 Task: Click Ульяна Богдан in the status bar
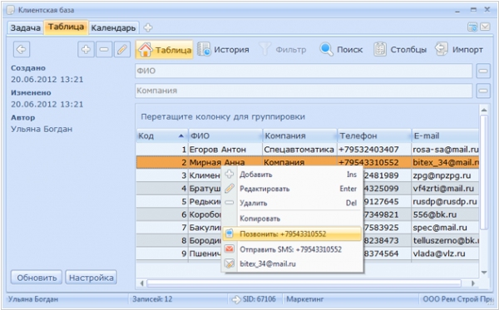33,299
